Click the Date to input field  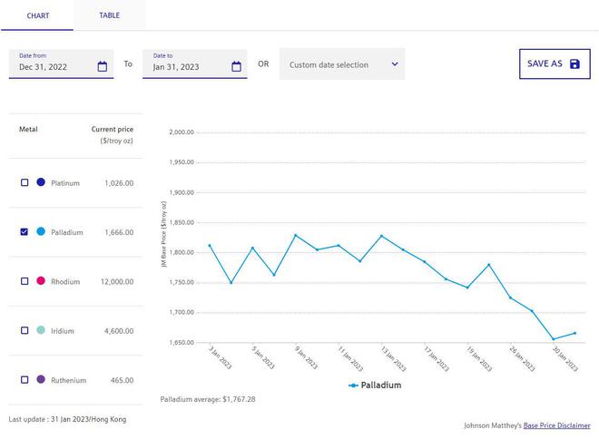pyautogui.click(x=186, y=66)
